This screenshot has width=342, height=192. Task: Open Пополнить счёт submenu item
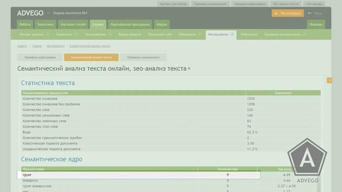160,34
